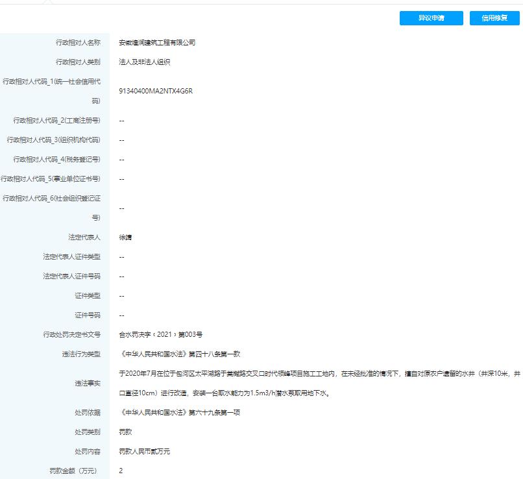Select the penalty type value 罚款
Image resolution: width=523 pixels, height=479 pixels.
click(x=125, y=432)
